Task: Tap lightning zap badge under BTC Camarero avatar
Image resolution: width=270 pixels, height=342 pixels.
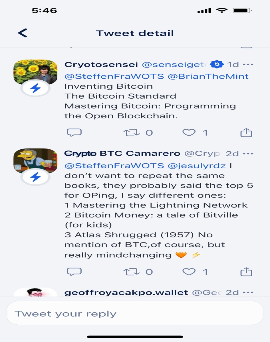Action: 35,177
